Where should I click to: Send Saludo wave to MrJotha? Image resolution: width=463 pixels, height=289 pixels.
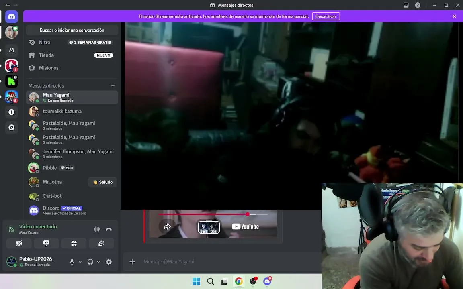click(103, 182)
